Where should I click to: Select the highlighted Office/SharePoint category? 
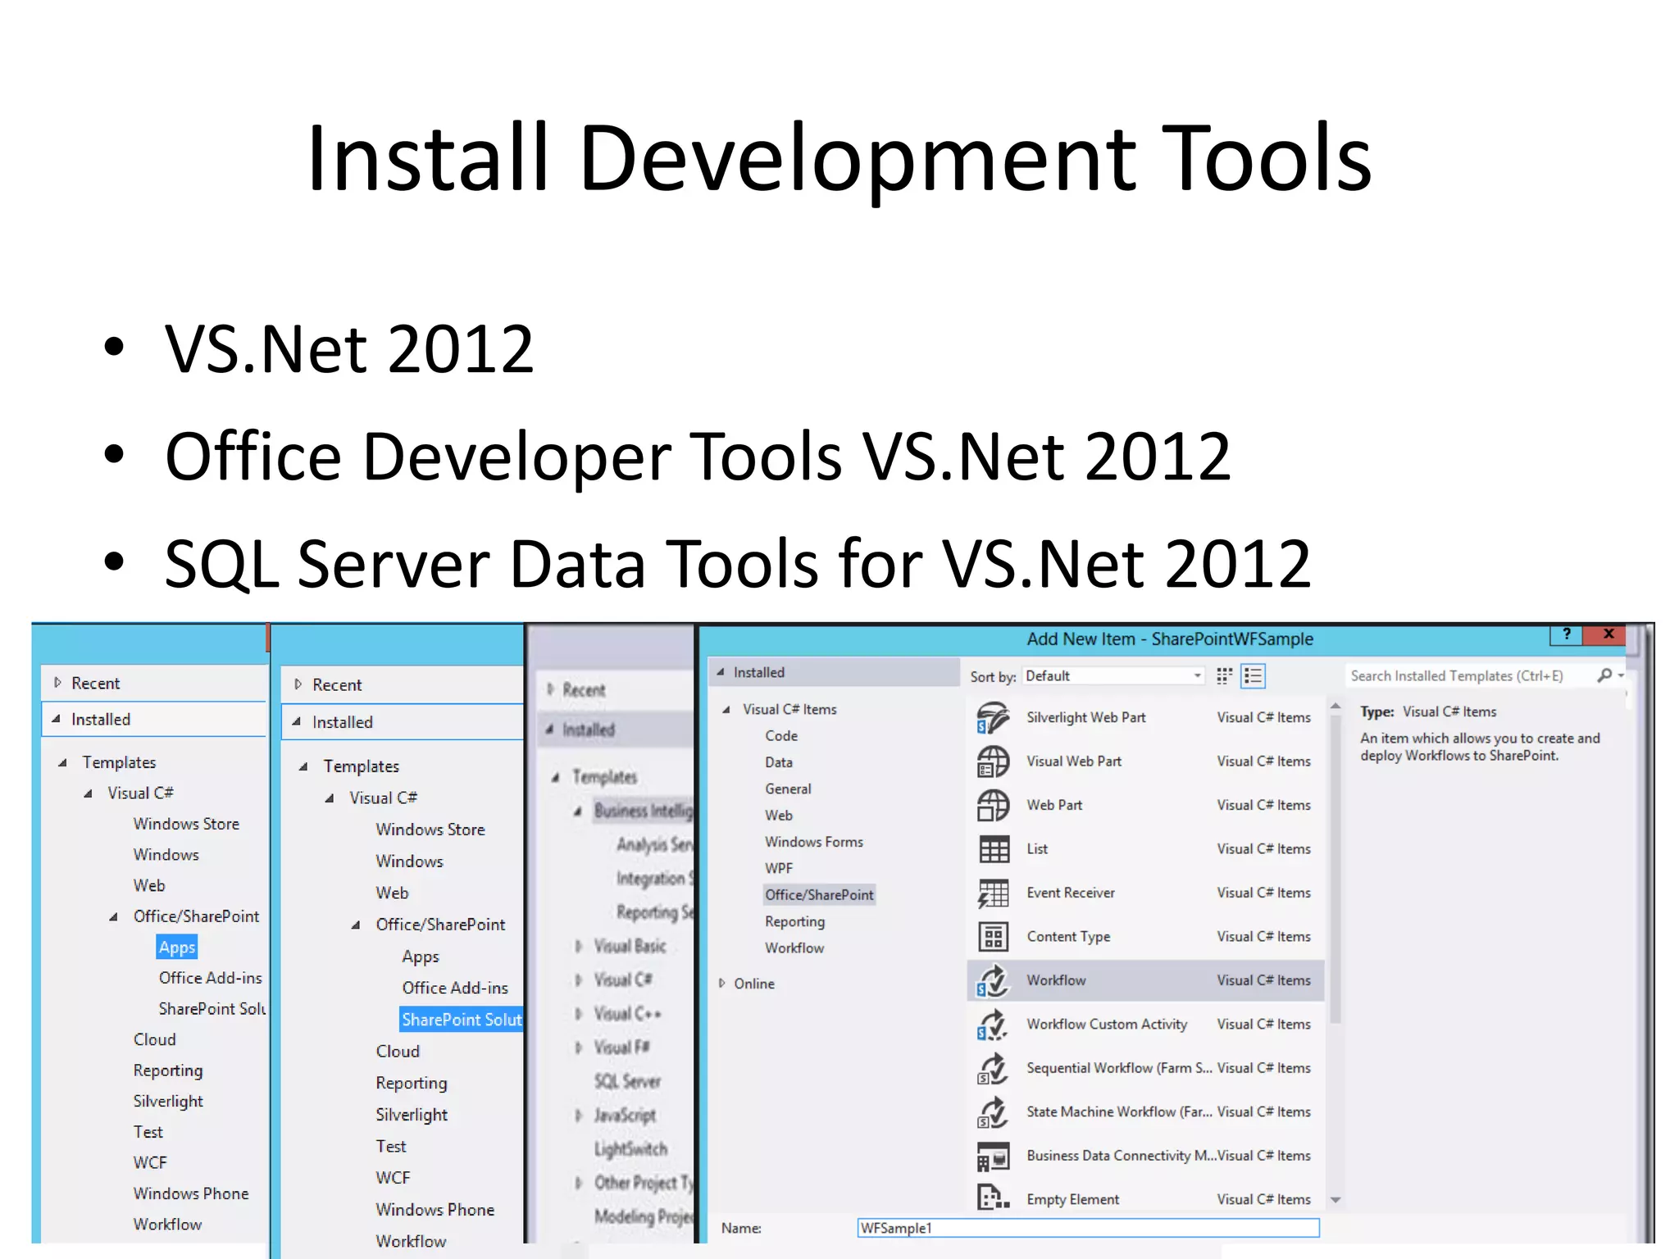(x=819, y=895)
